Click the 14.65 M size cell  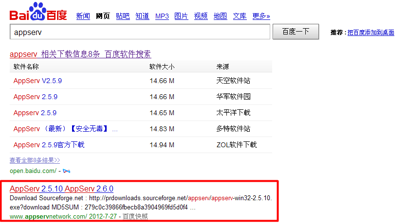[x=162, y=113]
